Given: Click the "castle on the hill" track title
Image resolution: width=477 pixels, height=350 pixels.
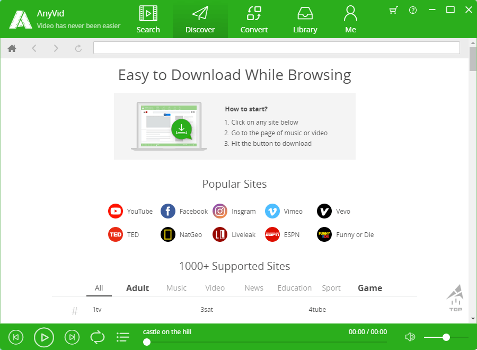Looking at the screenshot, I should tap(167, 332).
